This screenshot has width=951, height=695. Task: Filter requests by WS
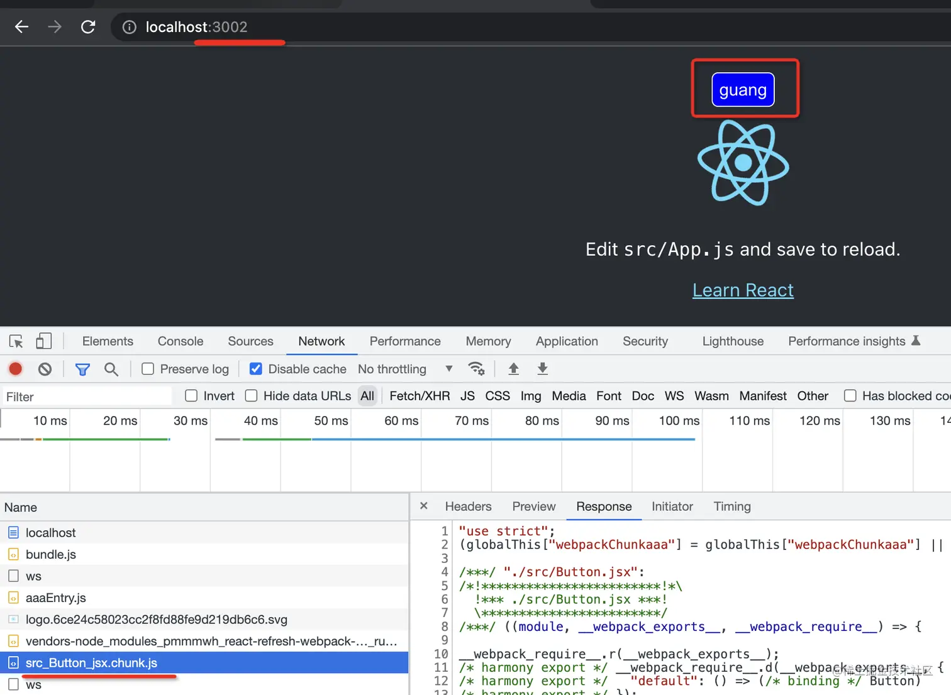click(674, 396)
